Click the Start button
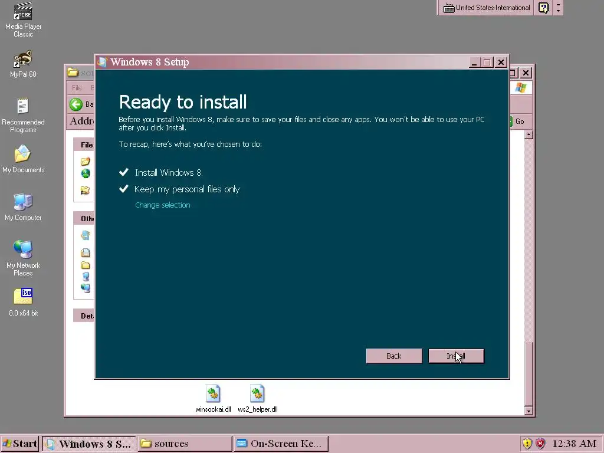This screenshot has width=604, height=453. coord(19,444)
